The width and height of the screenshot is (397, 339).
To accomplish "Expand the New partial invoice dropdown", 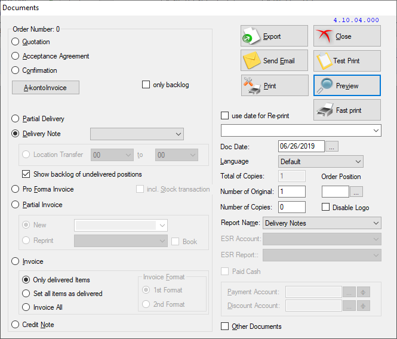I will click(x=121, y=226).
